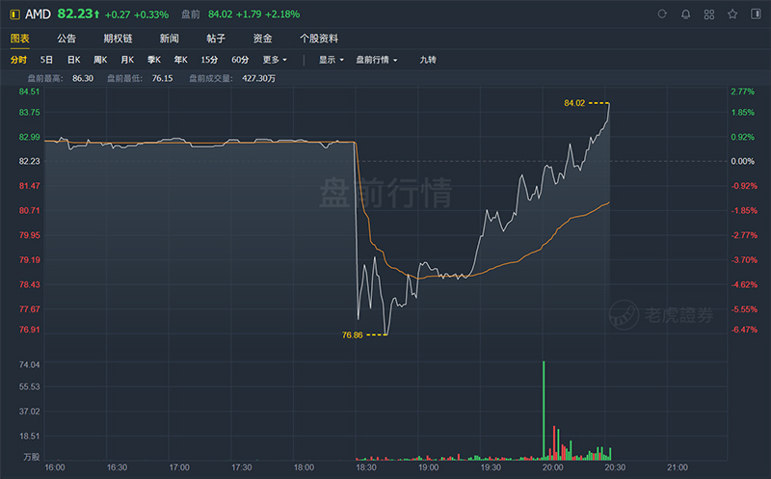The width and height of the screenshot is (771, 479).
Task: Click the pre-market price 84.02 in header
Action: pos(221,14)
